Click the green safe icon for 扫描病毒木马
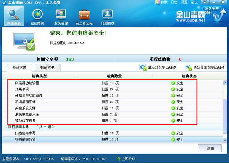Screen dimensions: 229x163 [x=173, y=133]
